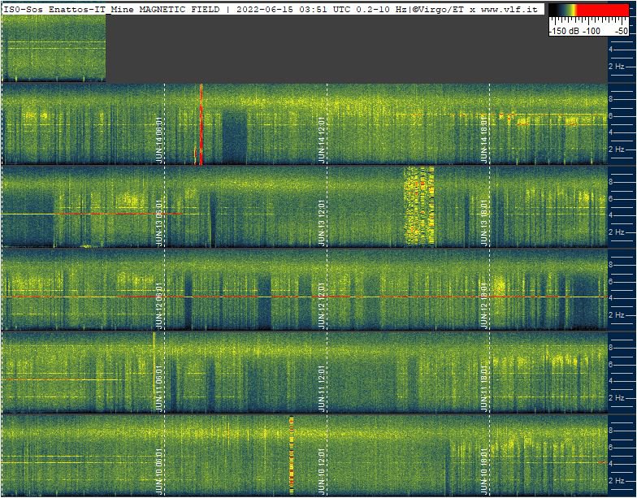Select the JUN 12 12:01 time marker
637x498 pixels.
tap(323, 305)
